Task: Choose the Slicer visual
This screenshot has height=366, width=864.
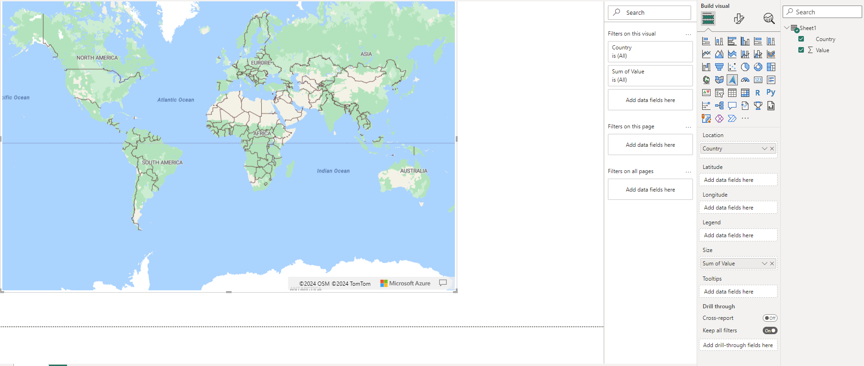Action: point(719,93)
